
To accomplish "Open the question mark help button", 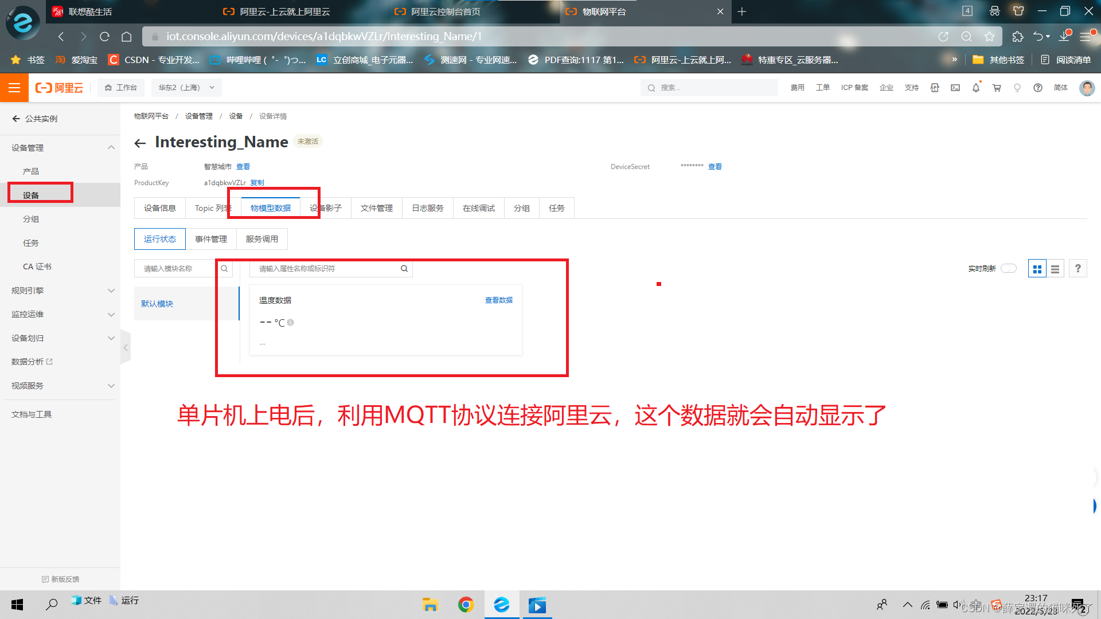I will click(x=1078, y=268).
